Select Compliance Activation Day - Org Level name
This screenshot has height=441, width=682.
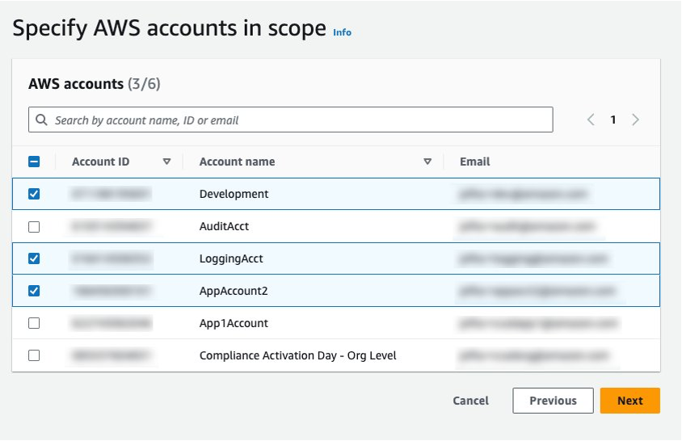(297, 355)
